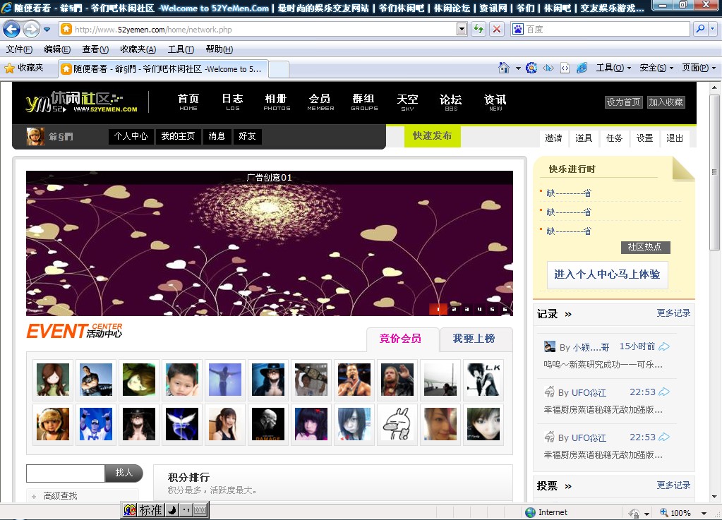Click the share arrow beside 15小时前
Screen dimensions: 722x520
(x=664, y=346)
